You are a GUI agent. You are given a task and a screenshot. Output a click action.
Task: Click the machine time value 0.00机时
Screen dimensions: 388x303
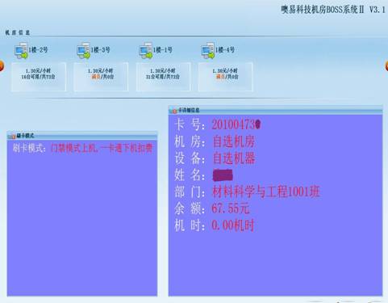pos(233,225)
